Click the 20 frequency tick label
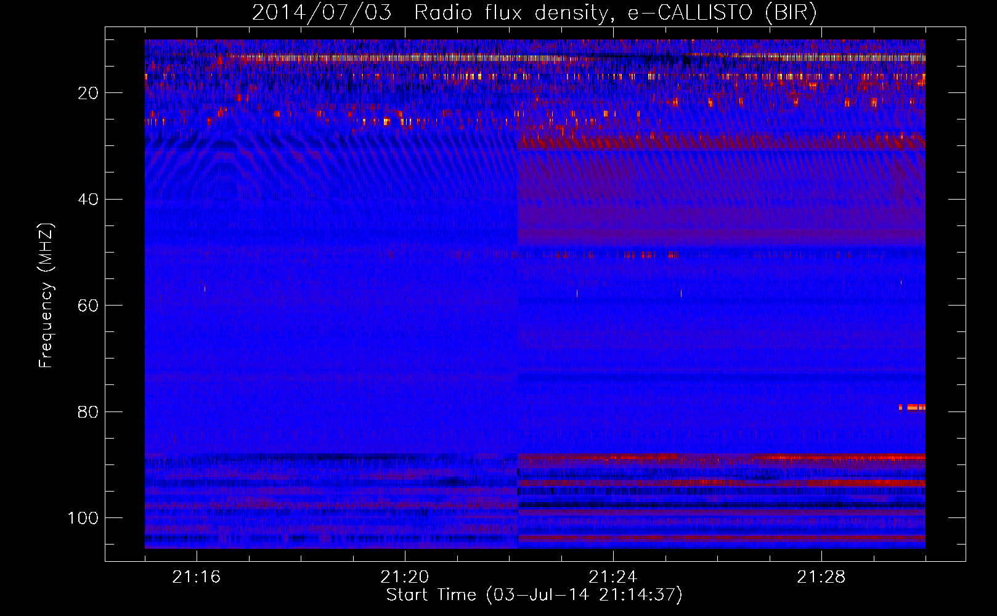This screenshot has height=616, width=997. coord(88,93)
